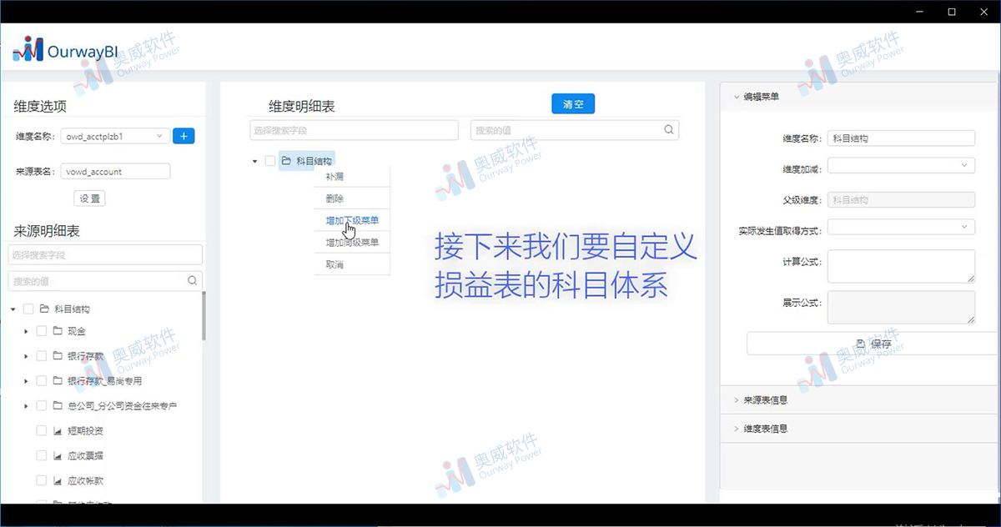Image resolution: width=1001 pixels, height=527 pixels.
Task: Collapse 科目结构 node in 维度明细表
Action: click(x=254, y=161)
